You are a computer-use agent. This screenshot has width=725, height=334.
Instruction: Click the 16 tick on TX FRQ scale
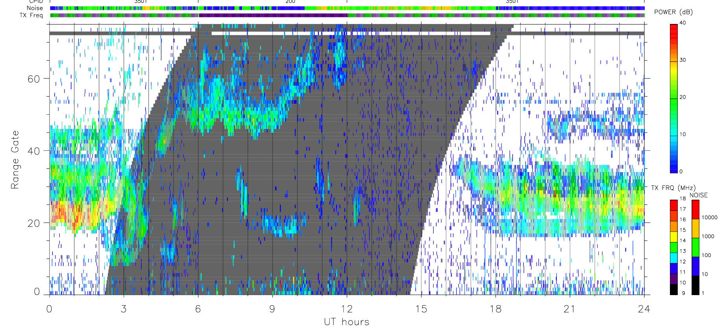[683, 219]
